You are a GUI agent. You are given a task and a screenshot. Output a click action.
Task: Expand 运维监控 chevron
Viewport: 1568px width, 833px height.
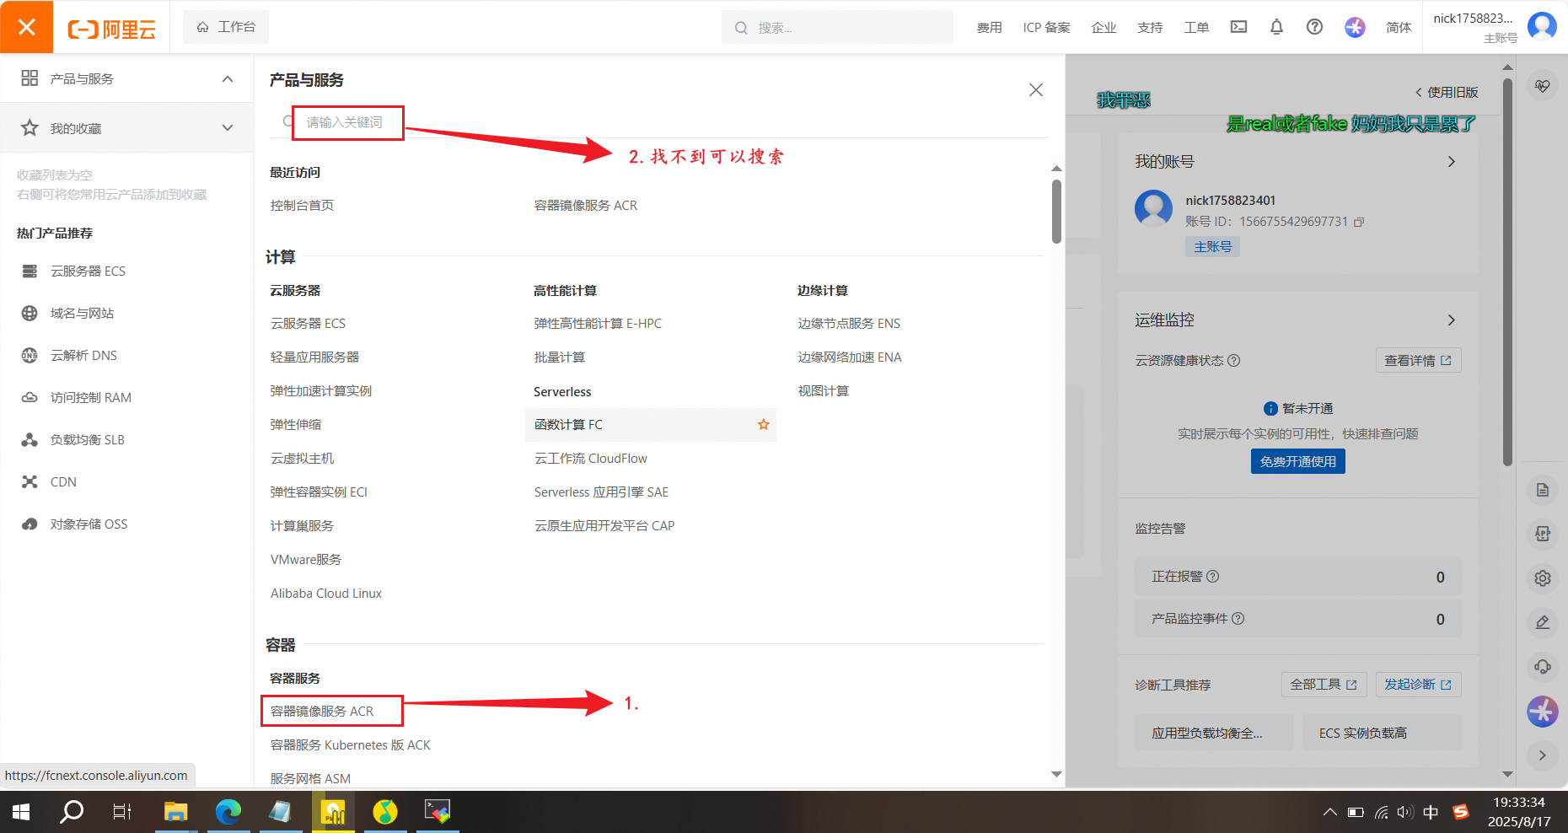point(1451,320)
